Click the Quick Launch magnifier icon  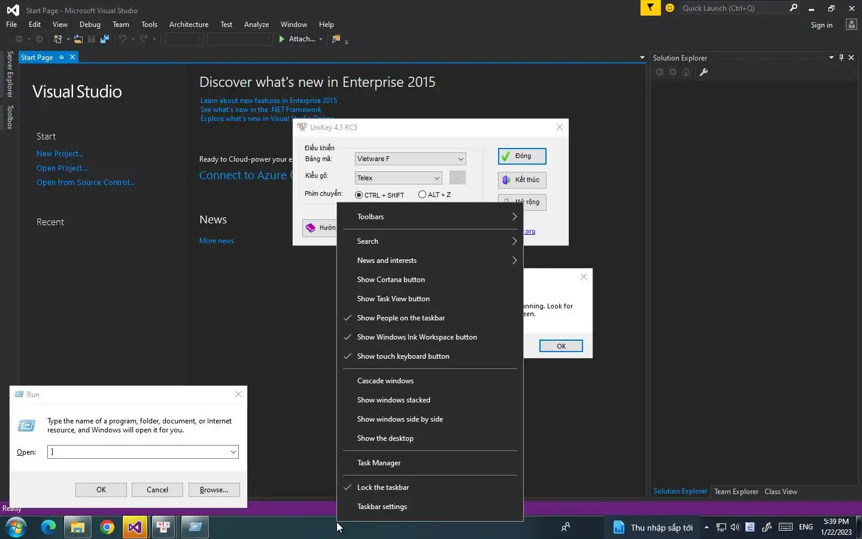pyautogui.click(x=793, y=8)
